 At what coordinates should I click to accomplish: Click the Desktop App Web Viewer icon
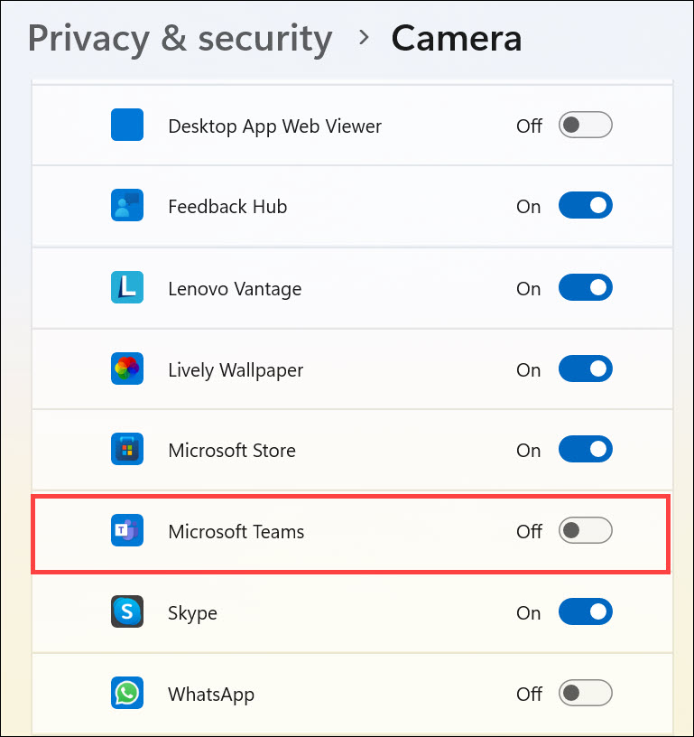127,125
